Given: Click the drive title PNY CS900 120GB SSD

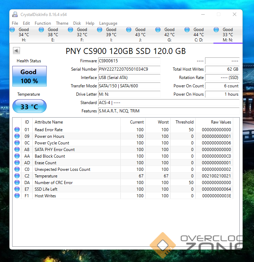Looking at the screenshot, I should tap(126, 51).
